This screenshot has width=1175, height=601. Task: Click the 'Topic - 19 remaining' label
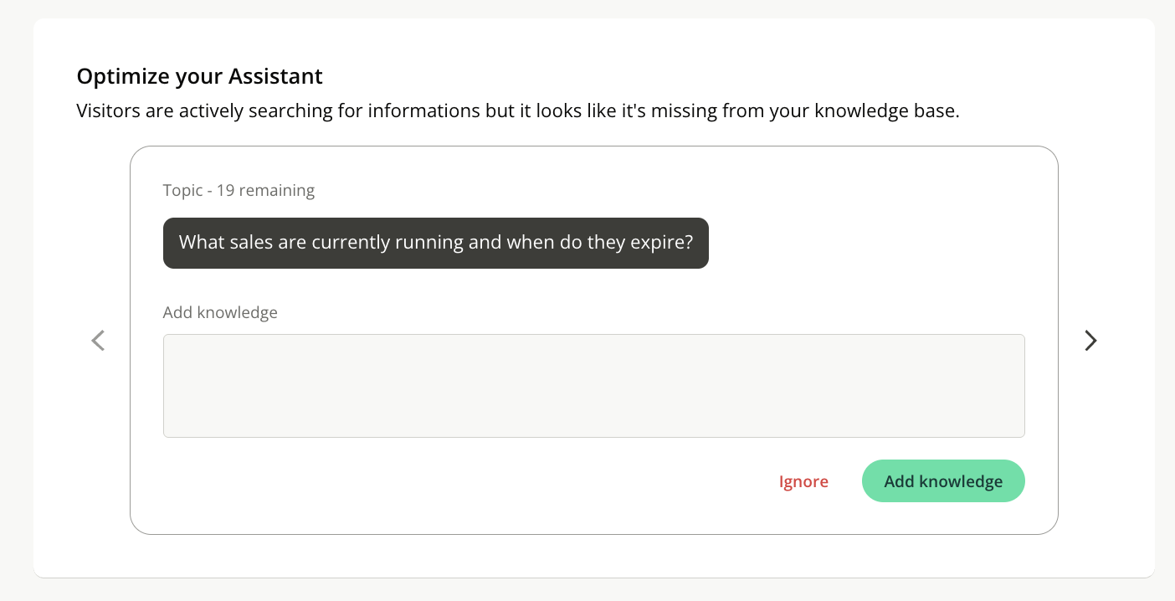point(239,191)
